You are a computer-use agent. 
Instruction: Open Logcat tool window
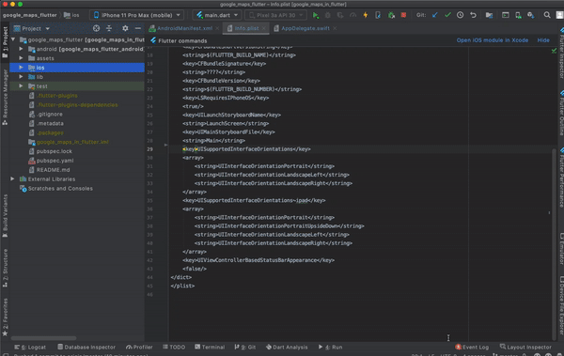pyautogui.click(x=30, y=347)
